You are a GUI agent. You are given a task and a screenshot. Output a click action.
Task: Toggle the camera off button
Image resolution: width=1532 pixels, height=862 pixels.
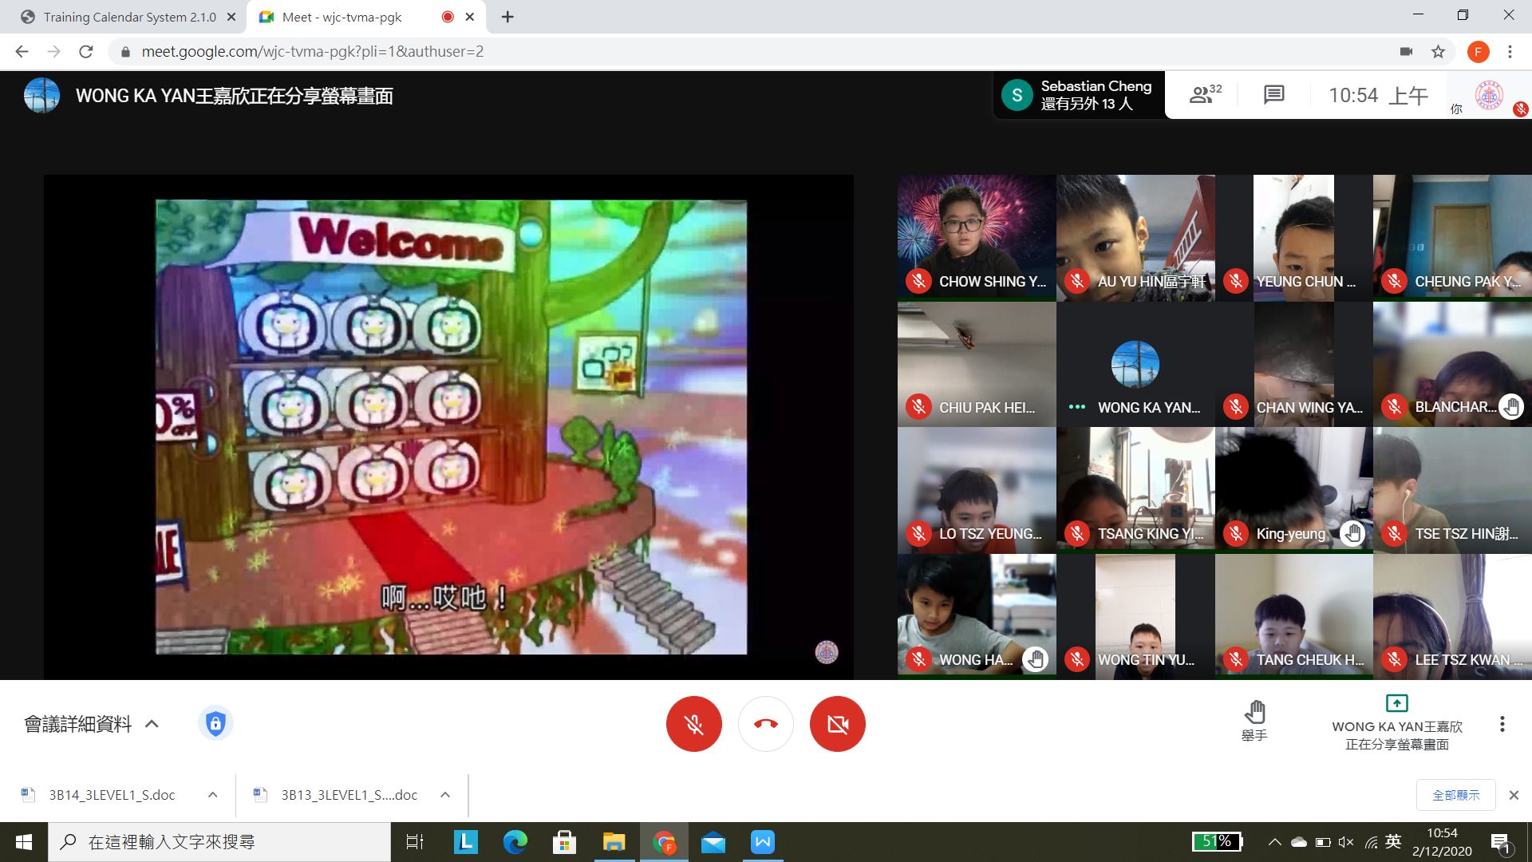(838, 724)
